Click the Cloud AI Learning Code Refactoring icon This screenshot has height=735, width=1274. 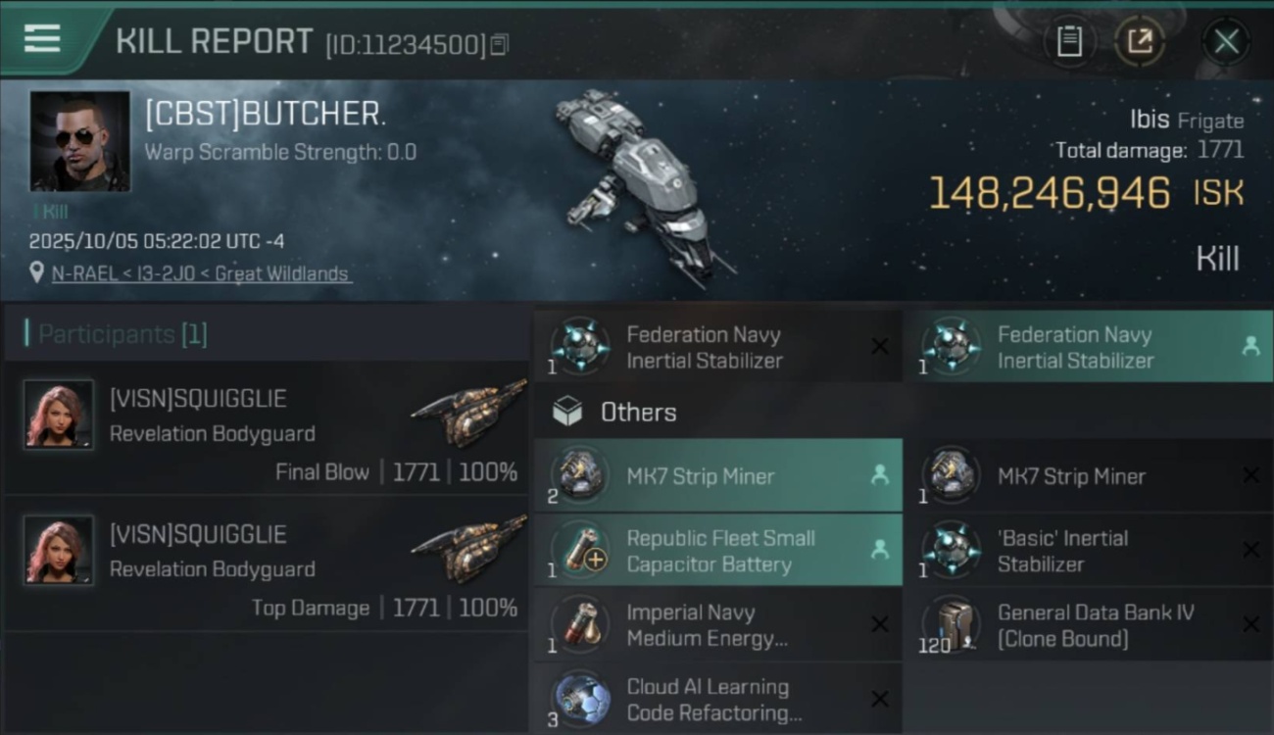click(581, 699)
